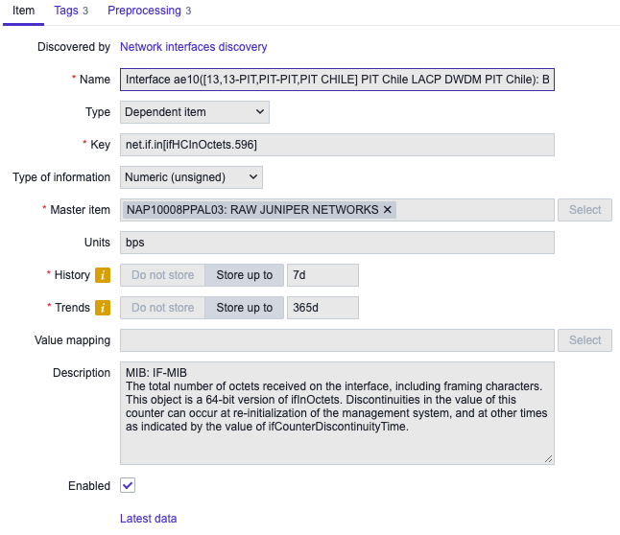Select History Store up to option
The image size is (620, 535).
coord(245,275)
